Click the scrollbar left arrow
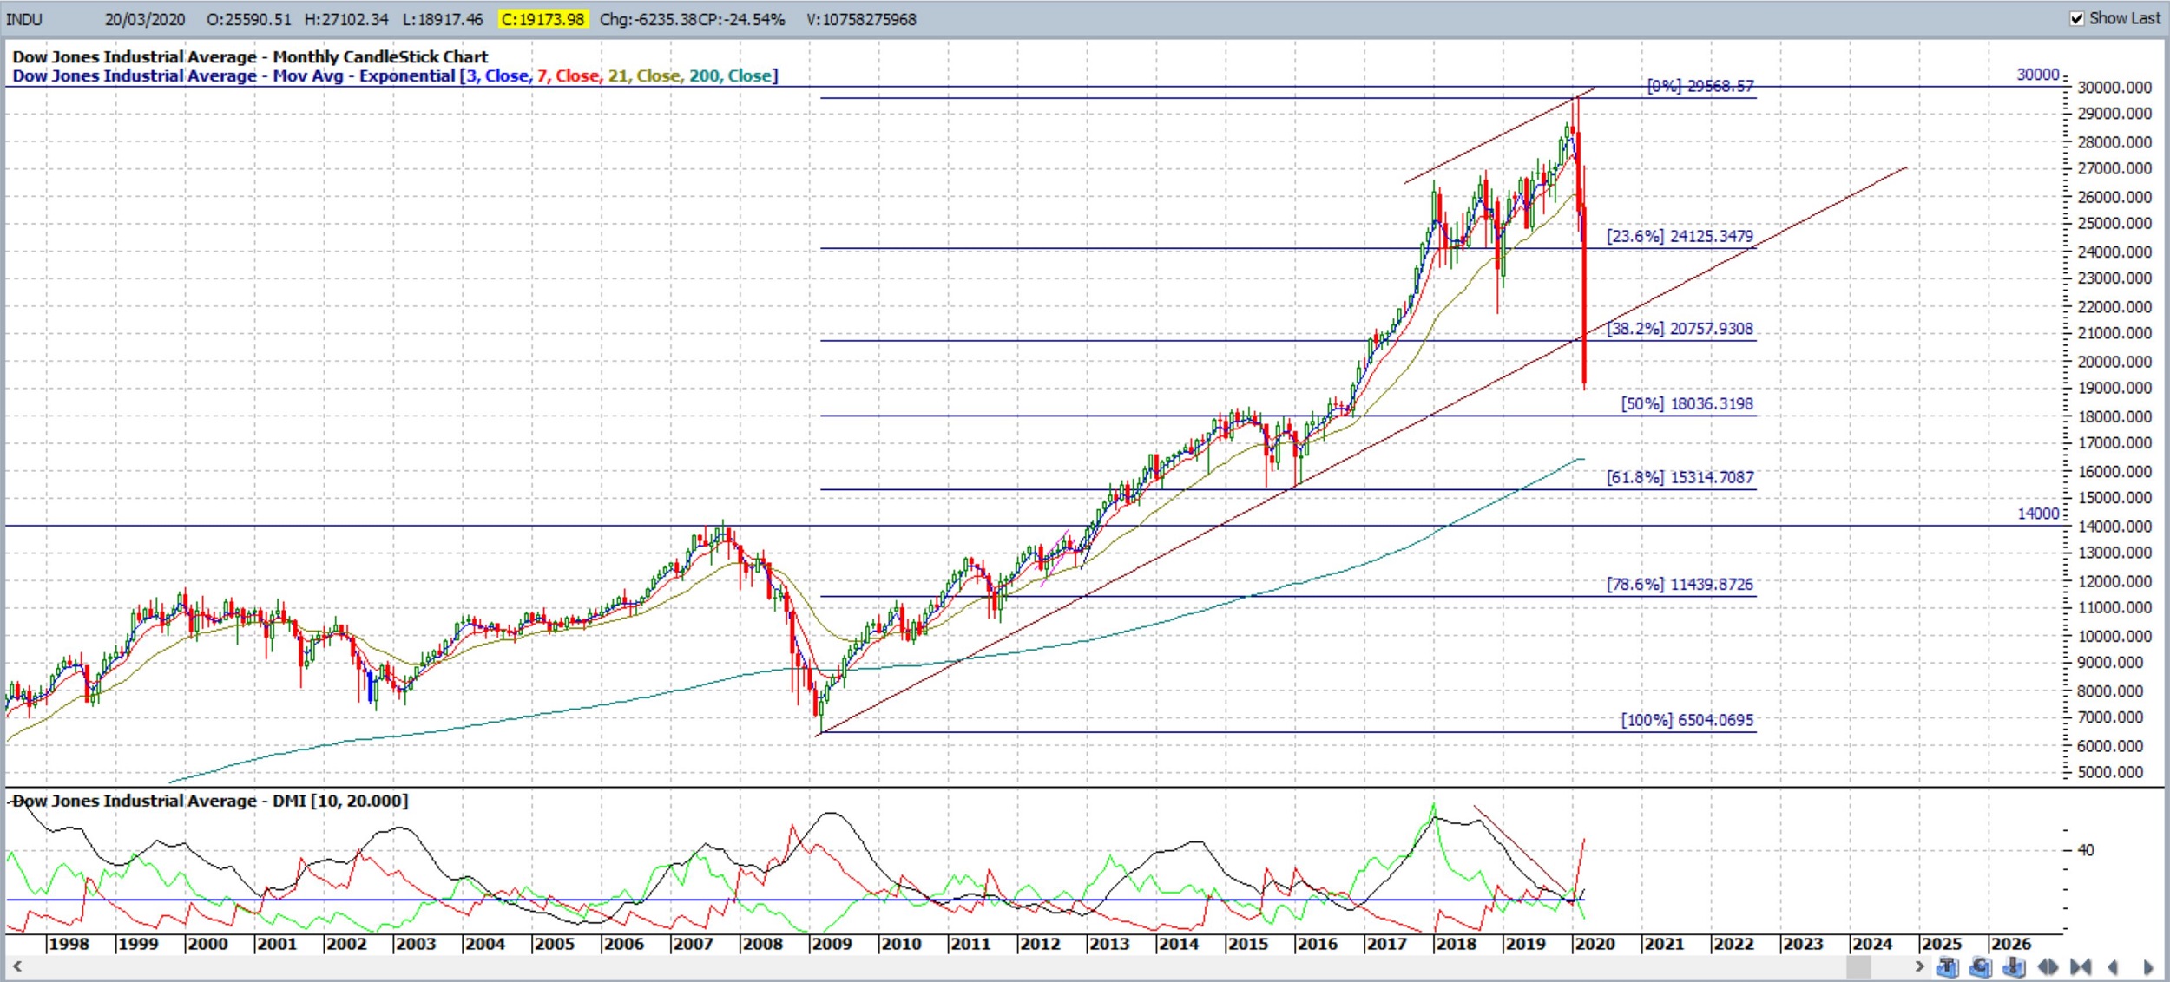Image resolution: width=2170 pixels, height=982 pixels. pos(16,966)
